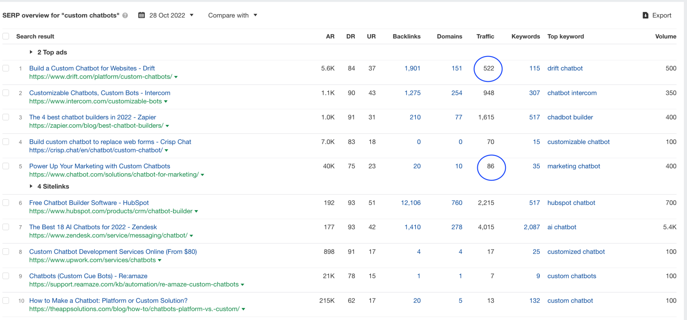
Task: Open URL dropdown arrow for drift.com result
Action: [176, 77]
